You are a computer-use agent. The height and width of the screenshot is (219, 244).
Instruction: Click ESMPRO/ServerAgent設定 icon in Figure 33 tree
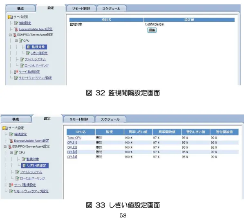click(x=10, y=147)
